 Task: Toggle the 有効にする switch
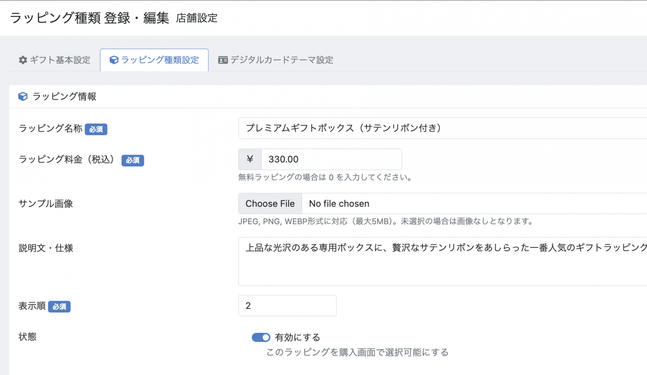coord(261,337)
